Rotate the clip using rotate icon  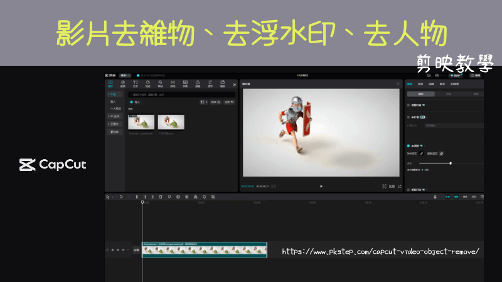pyautogui.click(x=205, y=197)
